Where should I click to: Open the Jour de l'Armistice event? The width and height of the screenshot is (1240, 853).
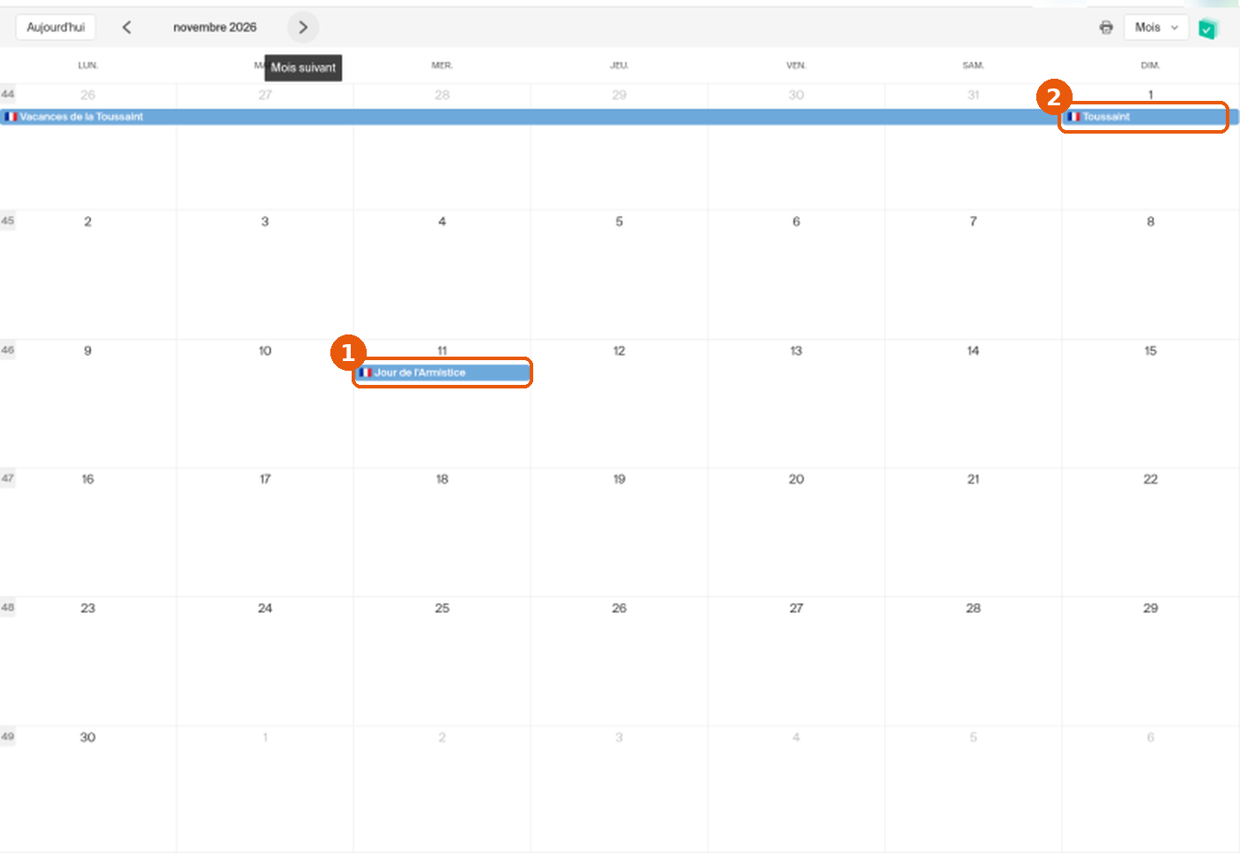tap(442, 373)
